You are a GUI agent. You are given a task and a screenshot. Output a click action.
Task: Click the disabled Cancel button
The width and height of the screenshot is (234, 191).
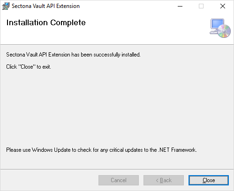click(x=119, y=180)
